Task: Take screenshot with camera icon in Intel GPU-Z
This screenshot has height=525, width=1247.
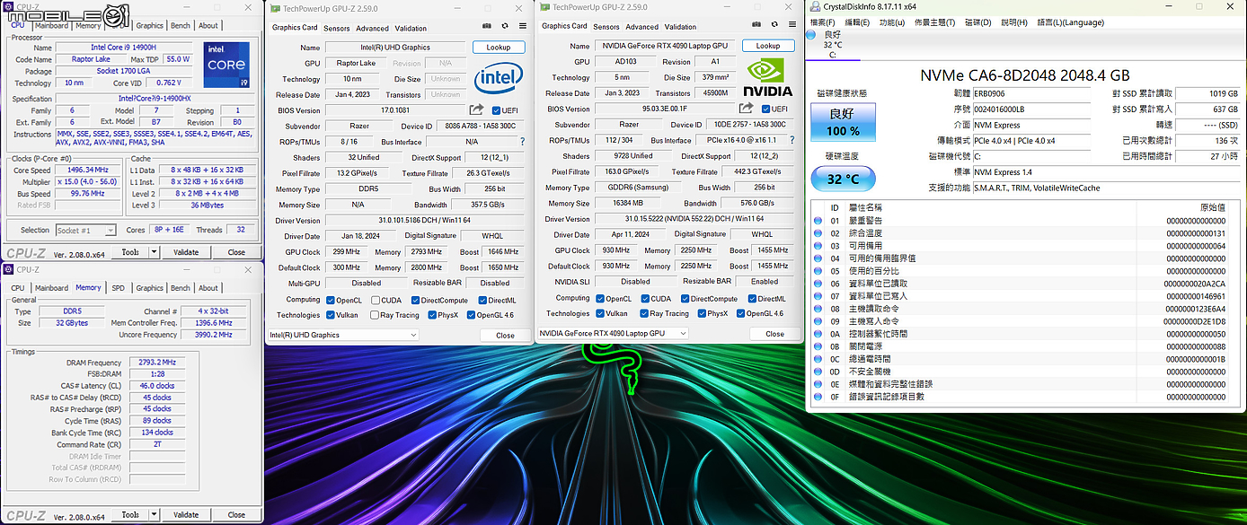Action: [487, 27]
